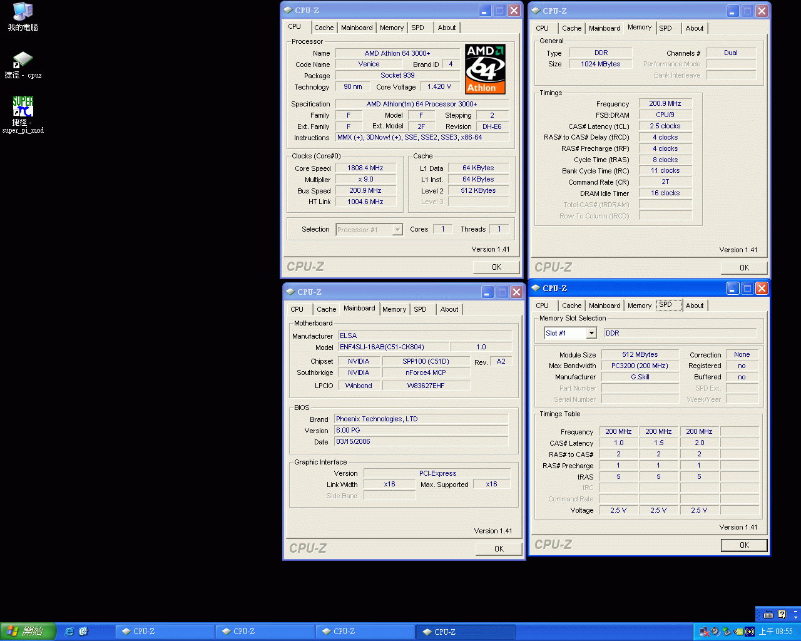Click the memory Size value '1024 MBytes'
The image size is (801, 641).
click(601, 64)
